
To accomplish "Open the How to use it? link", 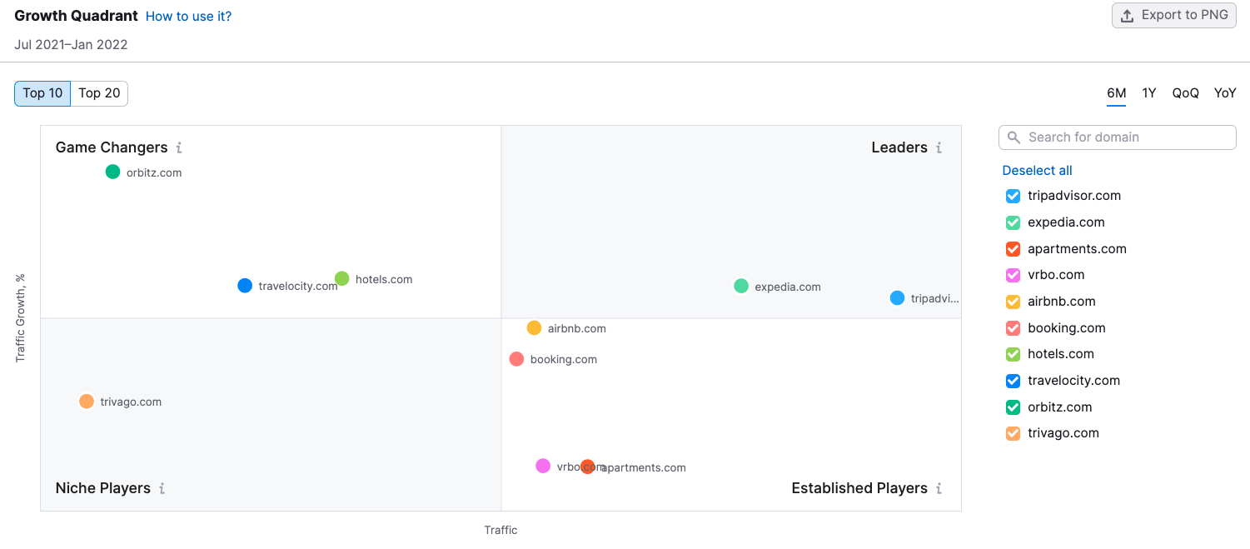I will (188, 17).
